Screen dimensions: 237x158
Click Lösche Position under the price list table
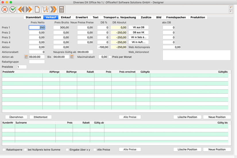(x=187, y=117)
